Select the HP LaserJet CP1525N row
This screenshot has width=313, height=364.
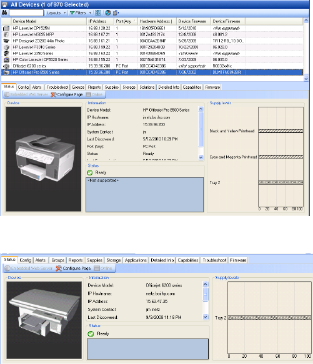(152, 28)
